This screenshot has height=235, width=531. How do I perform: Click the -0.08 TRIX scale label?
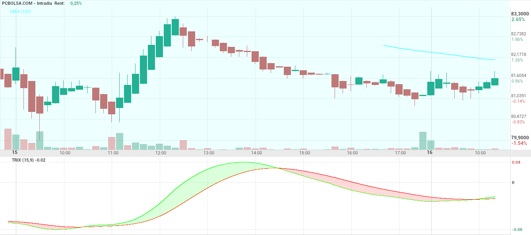517,229
